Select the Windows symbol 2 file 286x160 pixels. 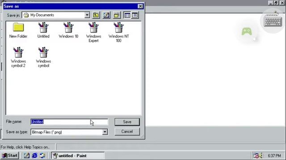click(x=18, y=57)
